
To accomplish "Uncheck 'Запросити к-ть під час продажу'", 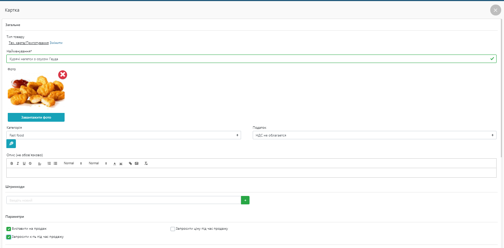I will pyautogui.click(x=9, y=237).
